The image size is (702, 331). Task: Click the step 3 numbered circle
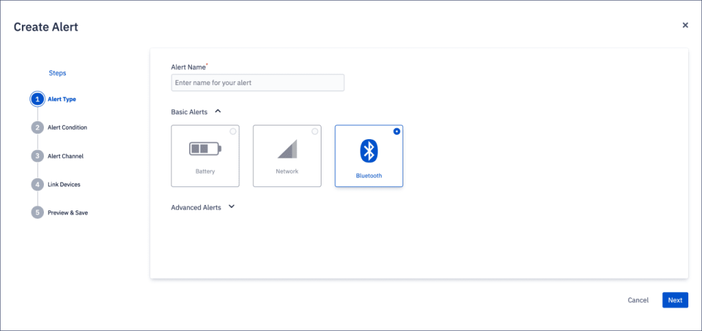(37, 156)
